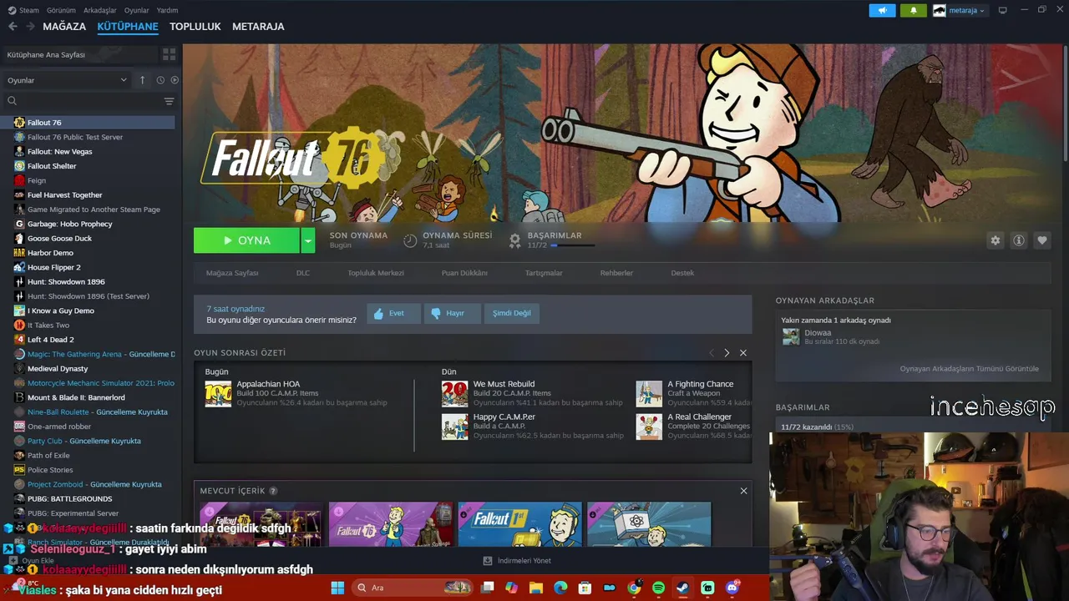Close the Oyun Sonrası Özeti section

(x=742, y=353)
